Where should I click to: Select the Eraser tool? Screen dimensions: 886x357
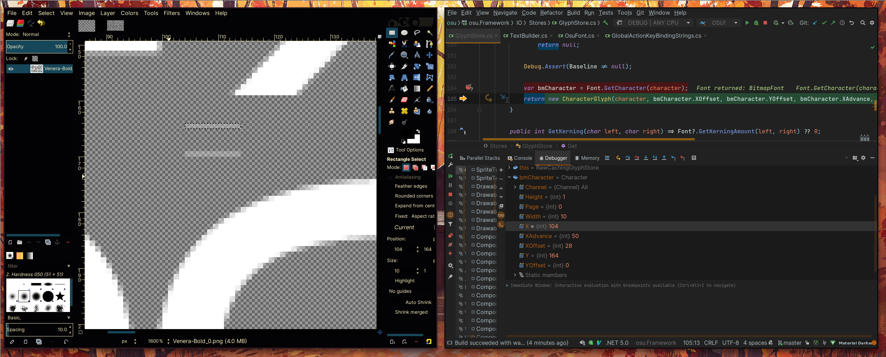pos(404,100)
